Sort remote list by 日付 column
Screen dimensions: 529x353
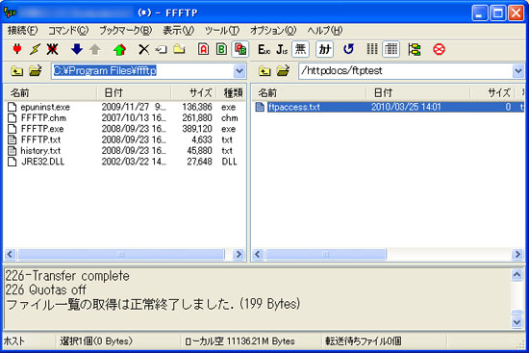(x=418, y=92)
